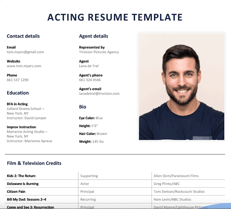This screenshot has height=209, width=231.
Task: Click the website www.tom.myers.com
Action: click(x=24, y=66)
